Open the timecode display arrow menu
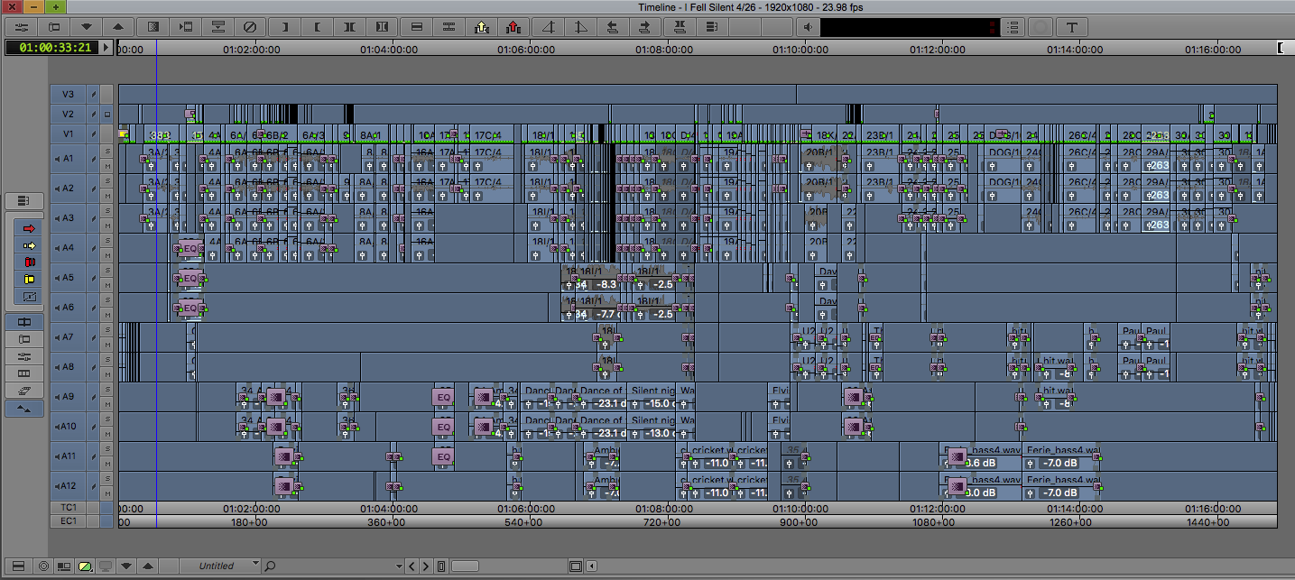The image size is (1295, 580). click(x=106, y=47)
